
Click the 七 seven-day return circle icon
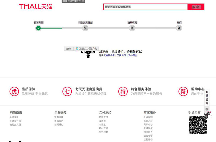(x=67, y=91)
